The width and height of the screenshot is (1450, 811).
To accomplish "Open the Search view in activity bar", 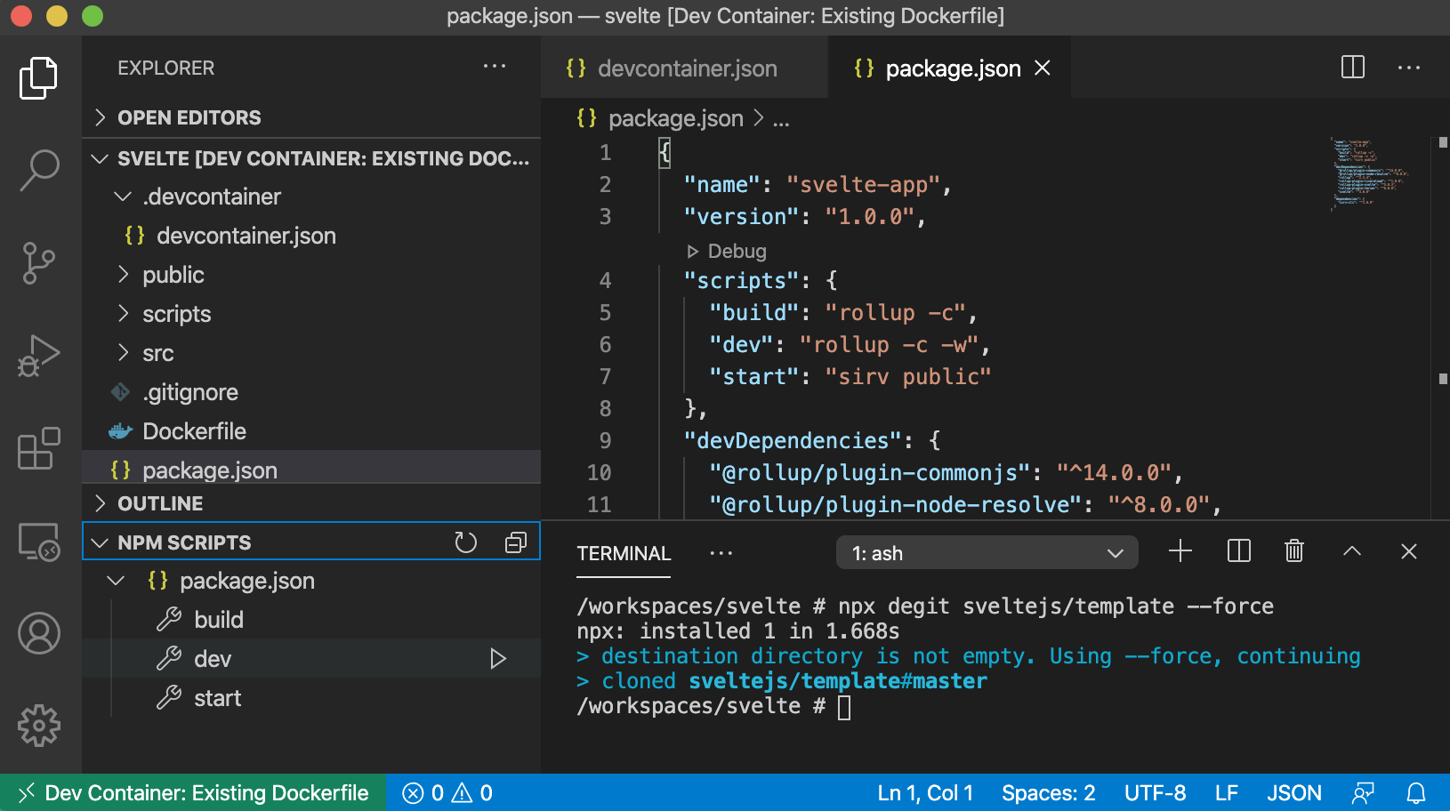I will [39, 169].
